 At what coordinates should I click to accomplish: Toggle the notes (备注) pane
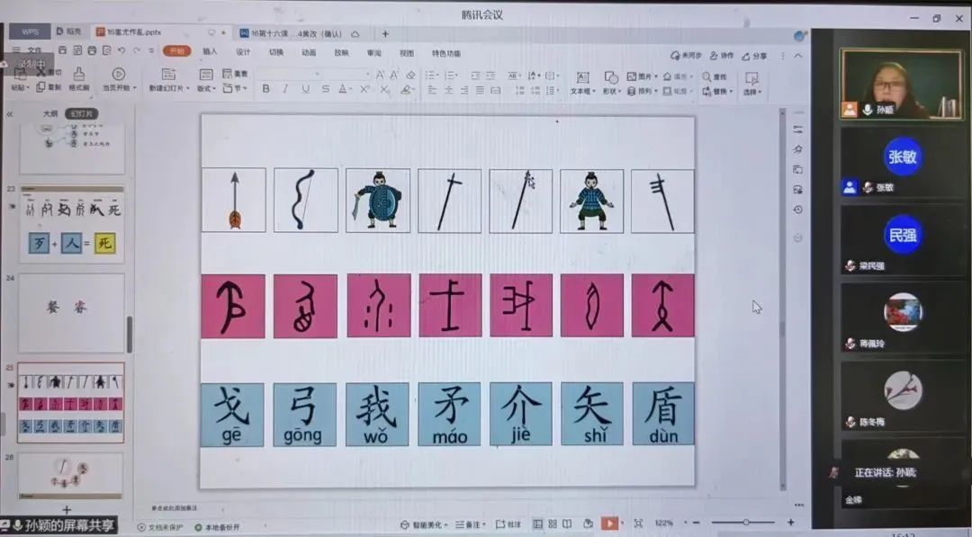(470, 524)
